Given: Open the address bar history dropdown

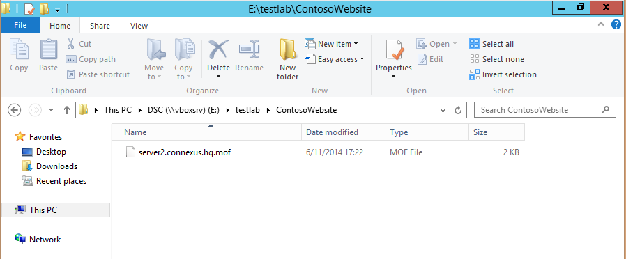Looking at the screenshot, I should tap(443, 111).
